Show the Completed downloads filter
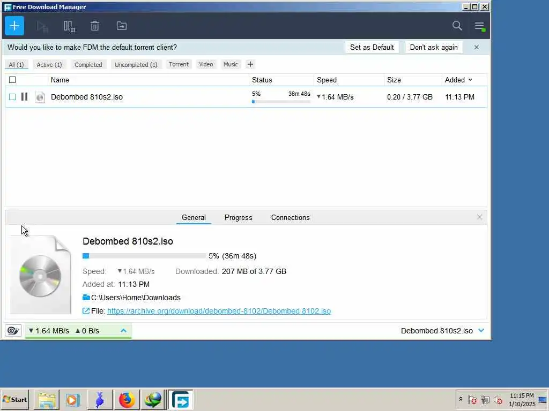This screenshot has width=549, height=411. (88, 65)
